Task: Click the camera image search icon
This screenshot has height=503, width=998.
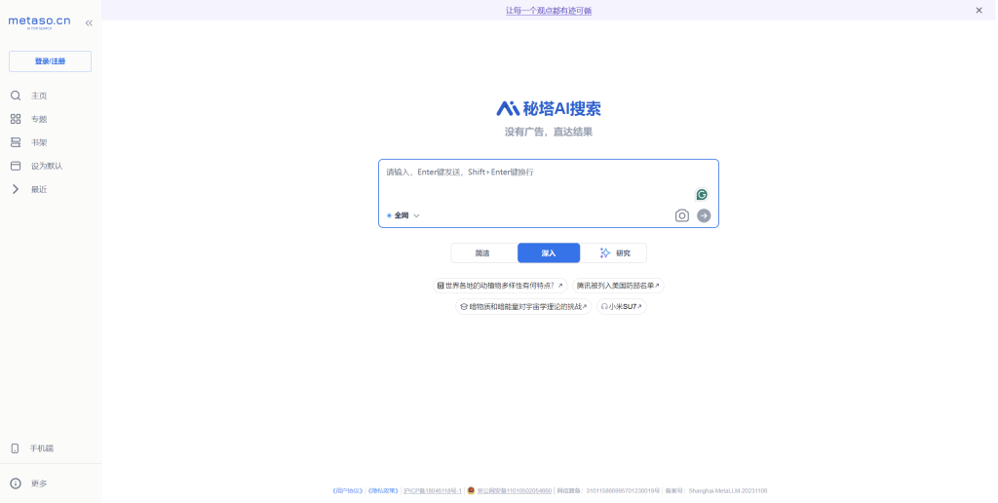Action: click(681, 215)
